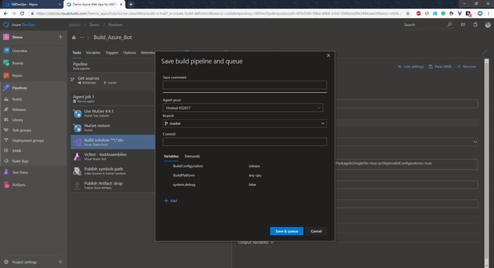494x268 pixels.
Task: Open the shopping bag marketplace icon
Action: pos(475,25)
